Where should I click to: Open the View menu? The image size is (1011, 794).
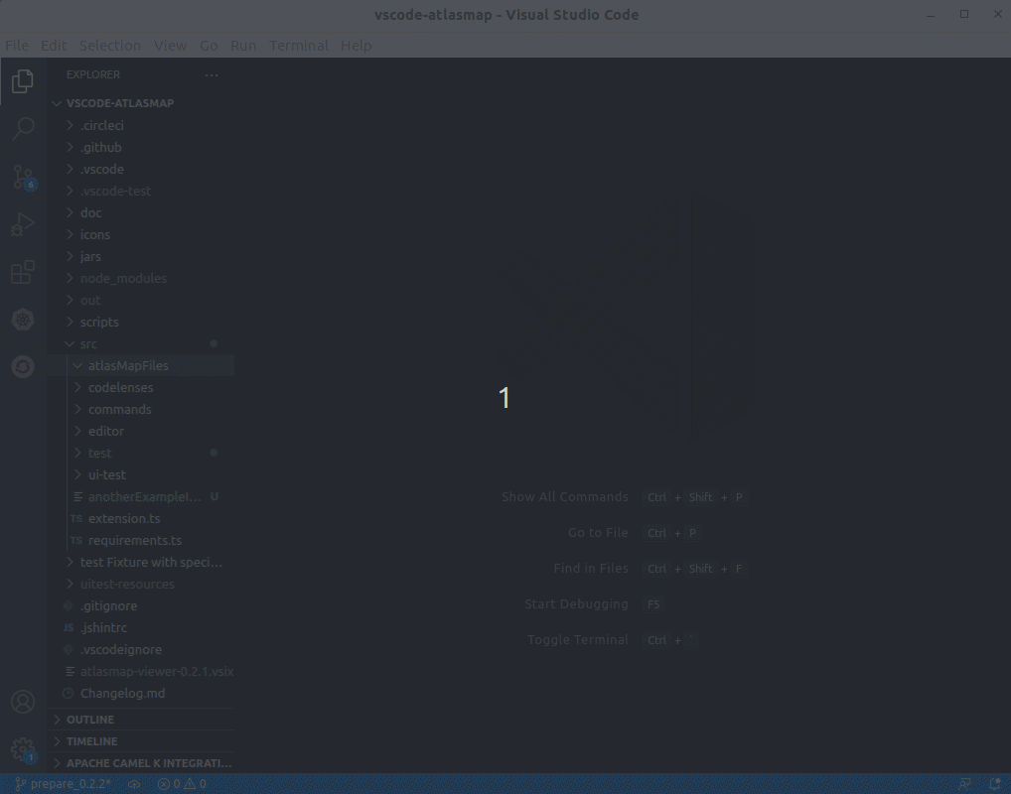click(170, 46)
